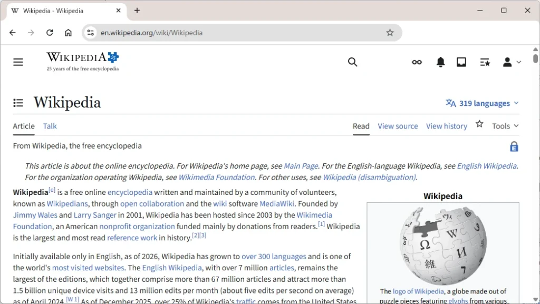
Task: Open the Jimmy Wales link
Action: [35, 215]
